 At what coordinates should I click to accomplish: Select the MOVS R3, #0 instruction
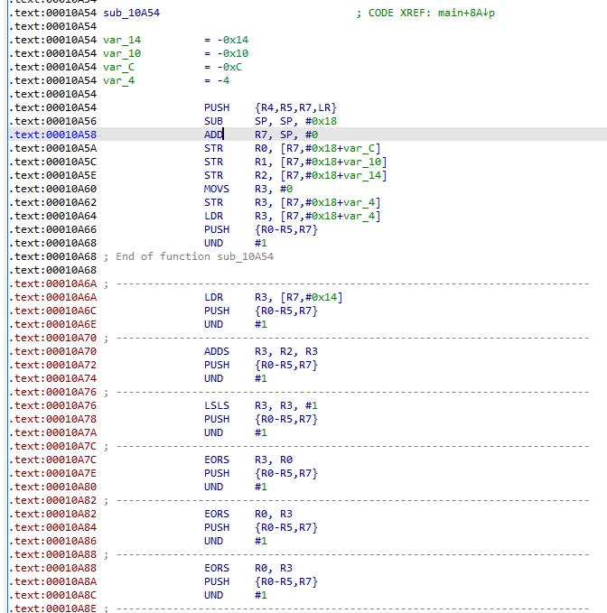[217, 190]
